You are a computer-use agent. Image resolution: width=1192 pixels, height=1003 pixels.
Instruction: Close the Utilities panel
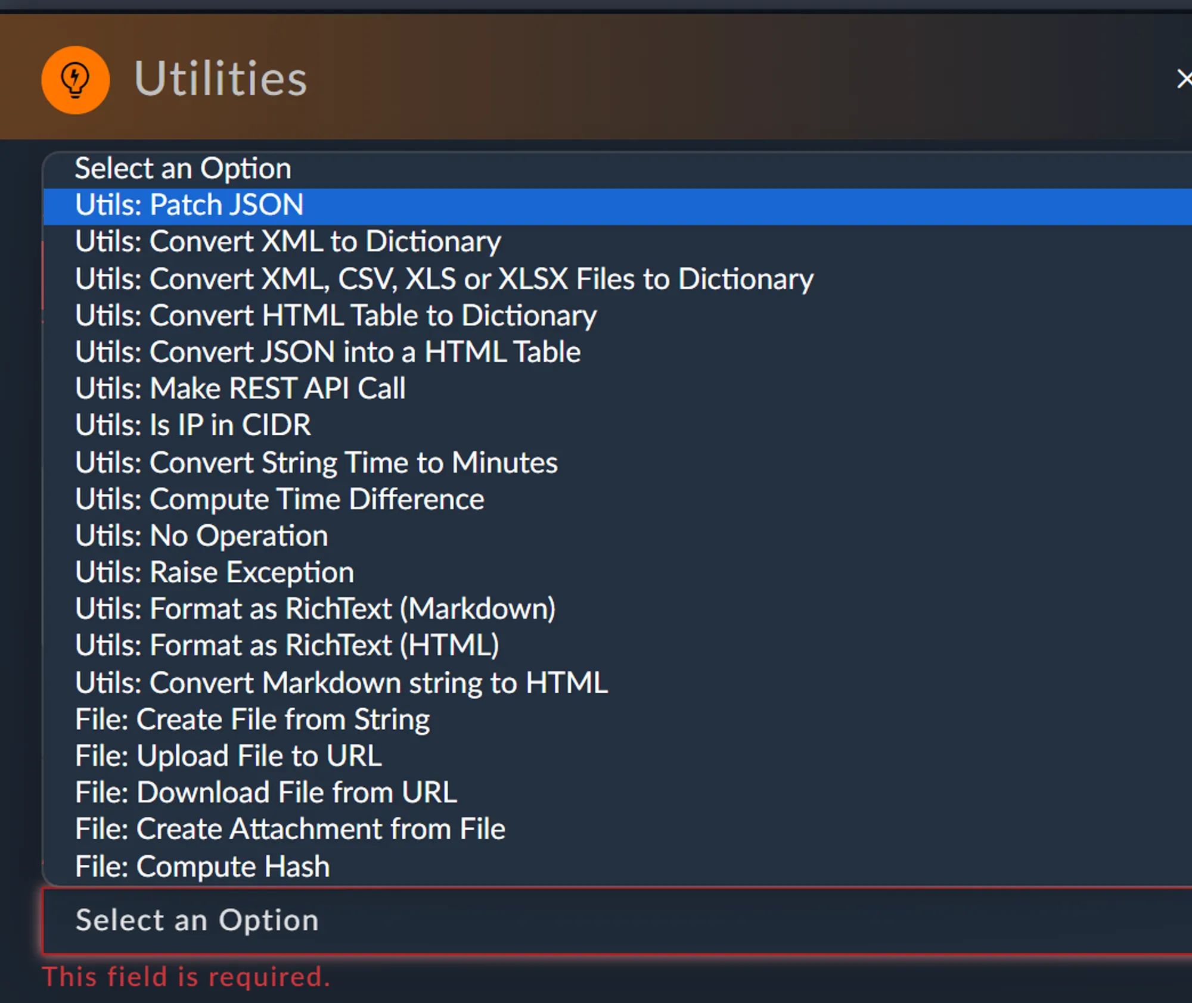point(1184,79)
